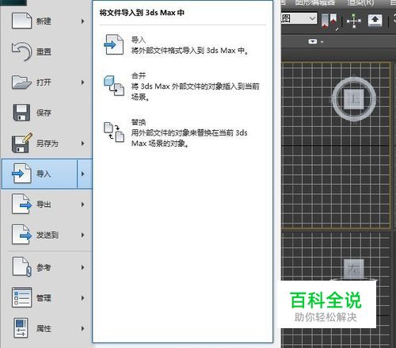Click the New (新建) file icon
Viewport: 396px width, 348px height.
(x=21, y=21)
